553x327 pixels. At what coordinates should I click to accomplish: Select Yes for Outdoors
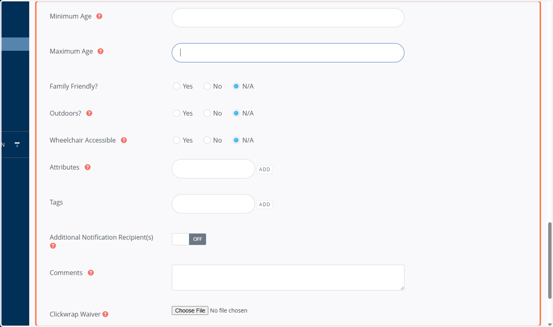[x=176, y=113]
